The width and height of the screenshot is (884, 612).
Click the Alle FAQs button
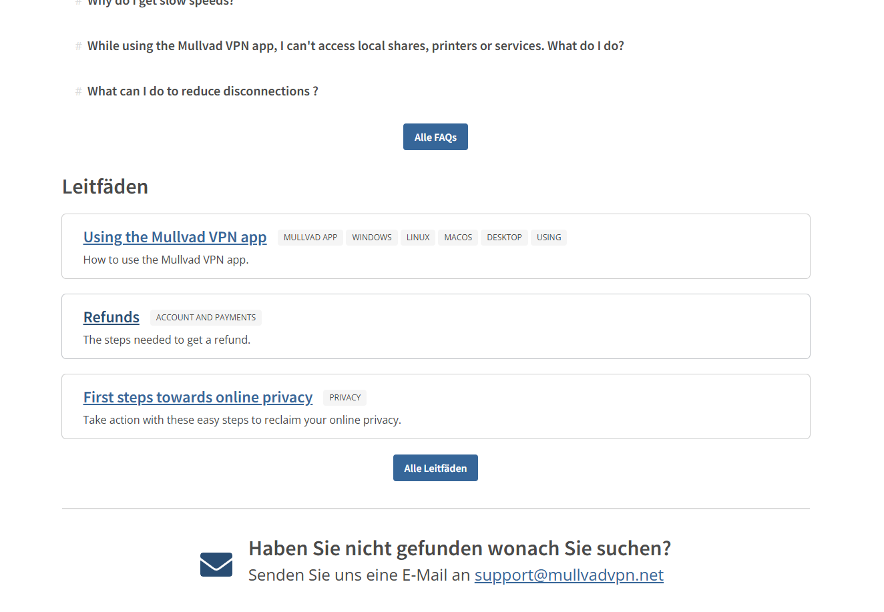point(435,137)
